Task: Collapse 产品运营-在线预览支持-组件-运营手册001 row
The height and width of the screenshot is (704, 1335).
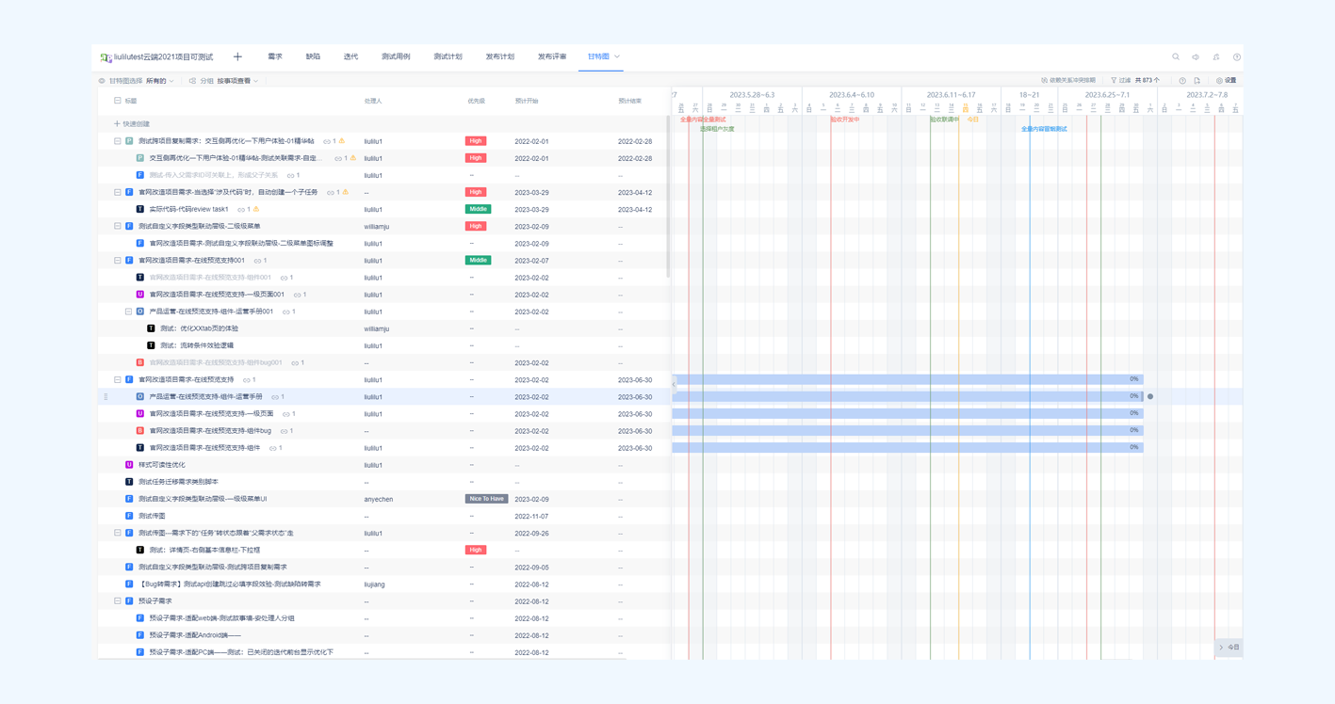Action: 129,312
